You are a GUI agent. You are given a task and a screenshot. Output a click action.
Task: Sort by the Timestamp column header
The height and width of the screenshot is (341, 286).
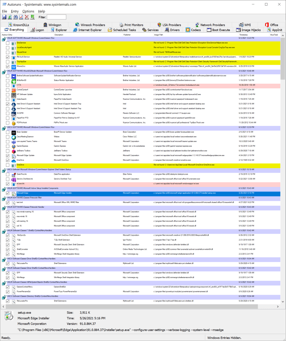[x=243, y=35]
